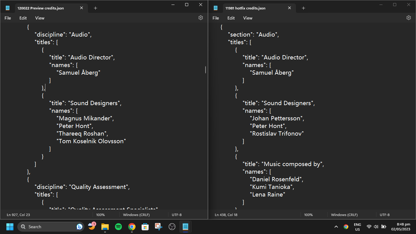The width and height of the screenshot is (416, 234).
Task: Add new tab in left Notepad window
Action: [95, 8]
